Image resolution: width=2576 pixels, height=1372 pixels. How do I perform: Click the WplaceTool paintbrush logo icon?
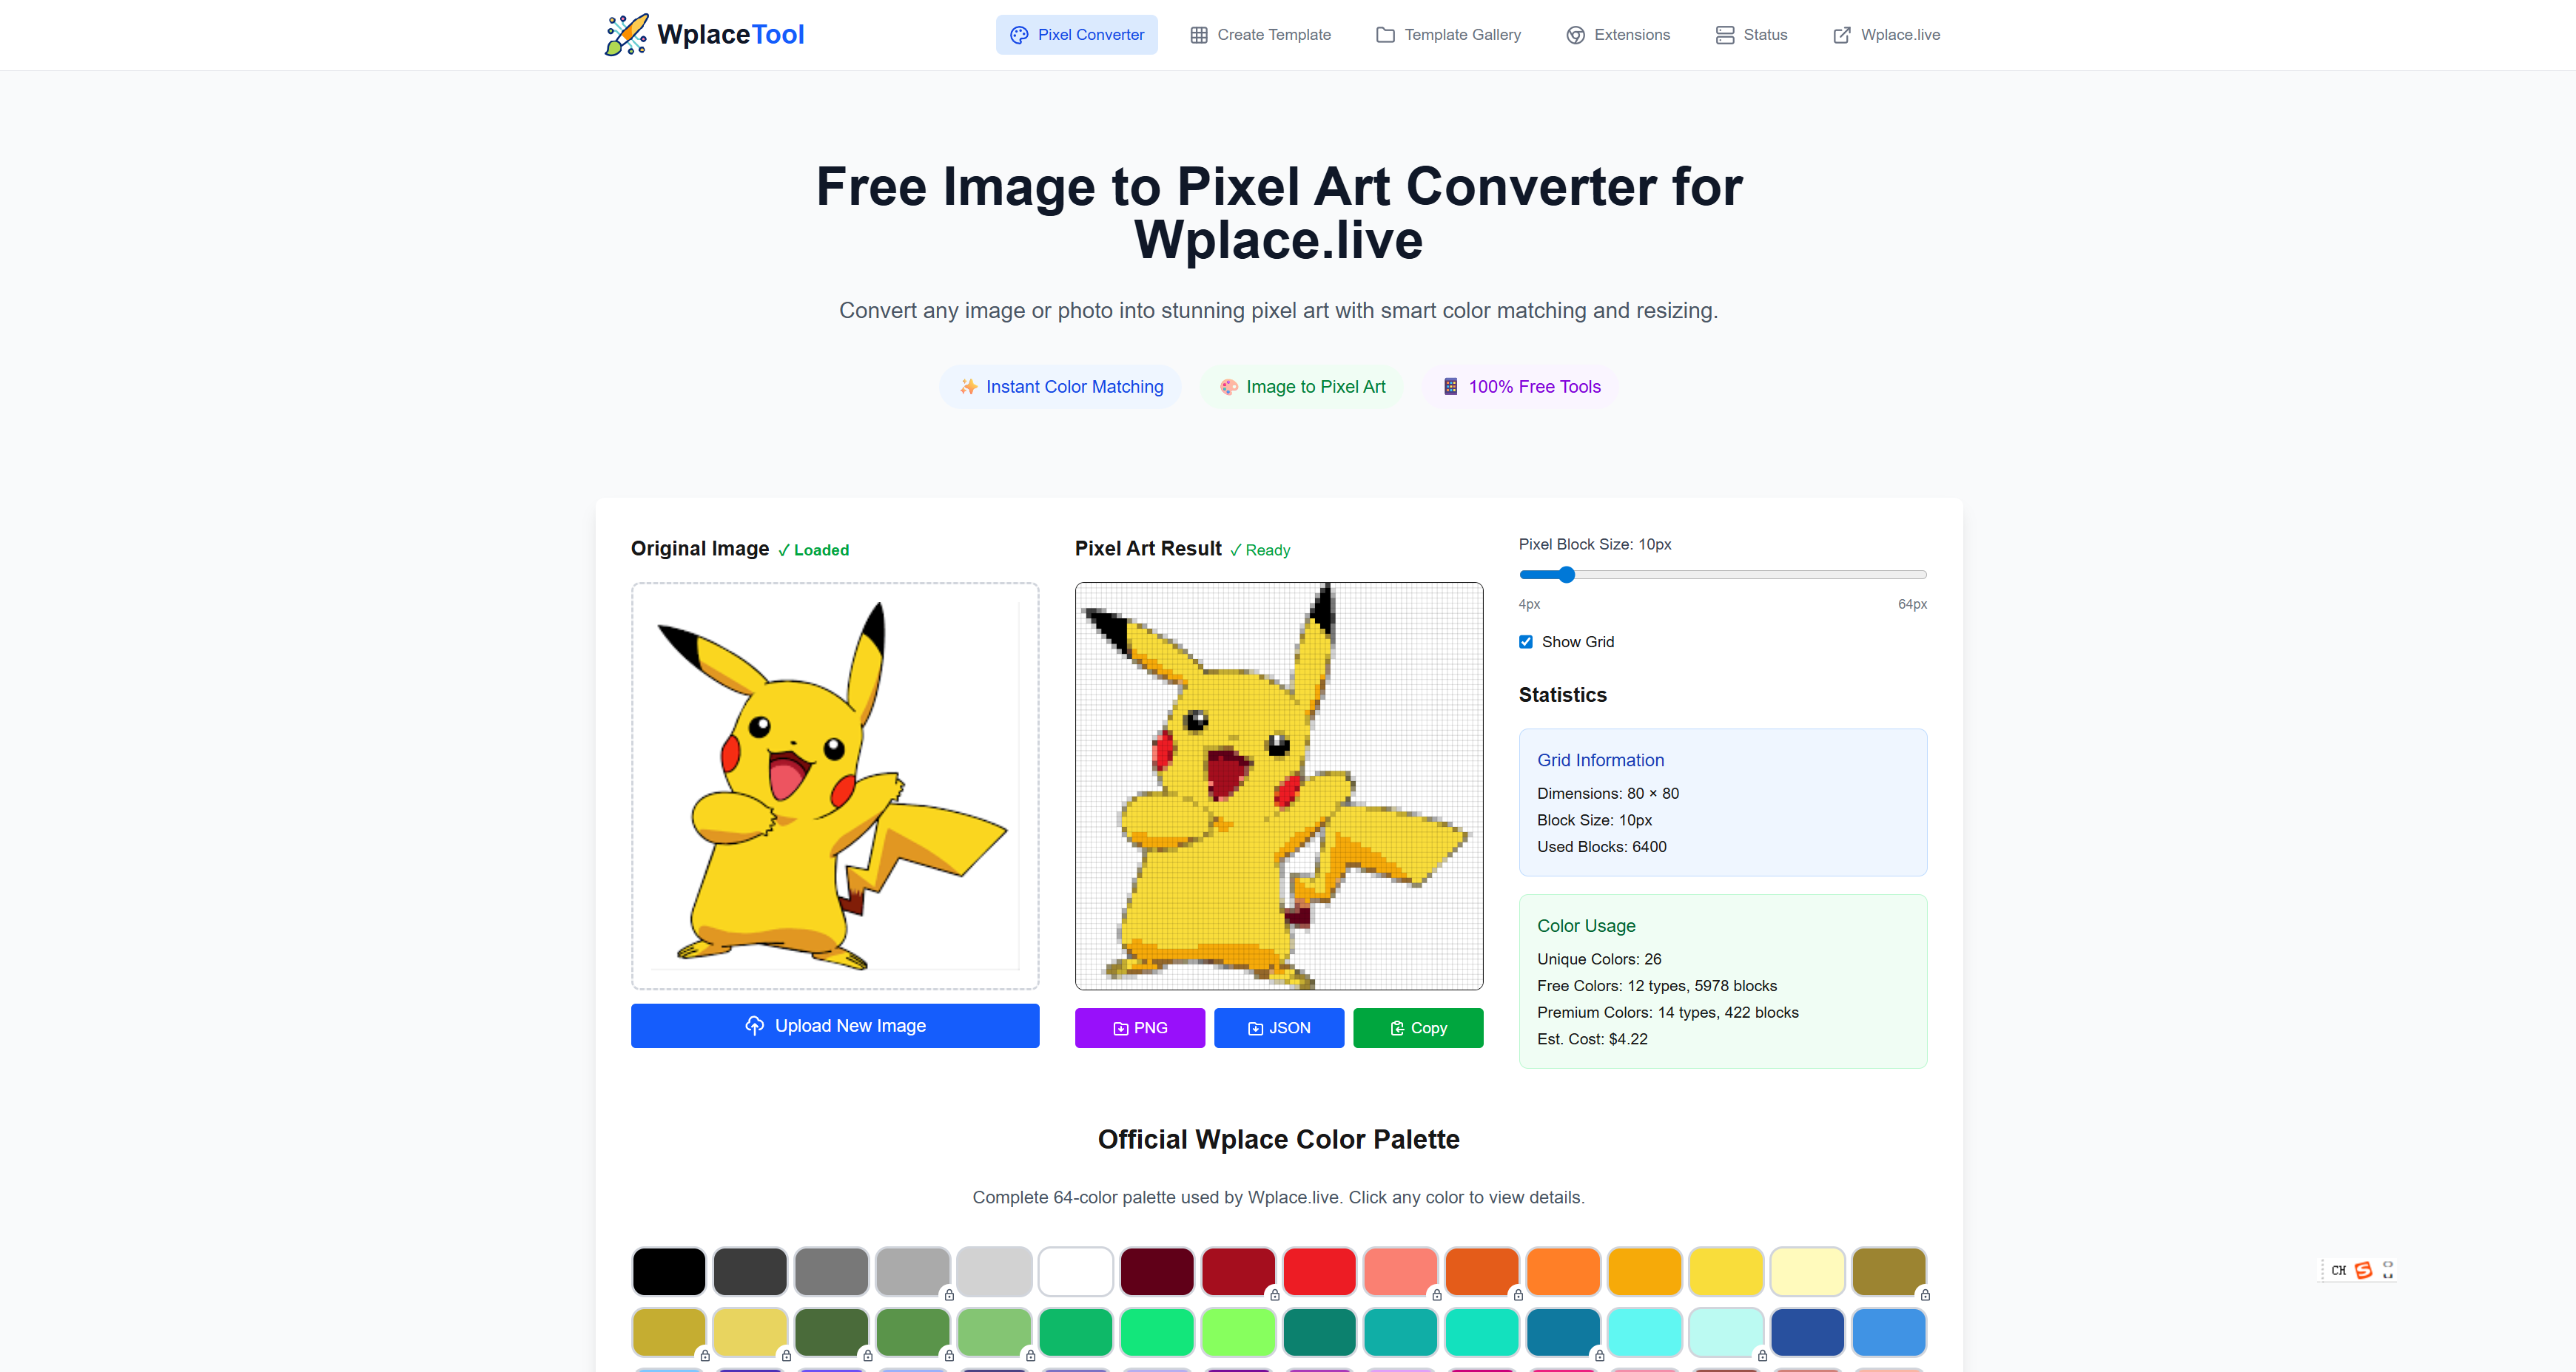pos(626,35)
